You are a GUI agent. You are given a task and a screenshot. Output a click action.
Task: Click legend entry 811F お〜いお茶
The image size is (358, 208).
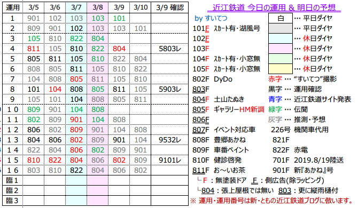[219, 171]
